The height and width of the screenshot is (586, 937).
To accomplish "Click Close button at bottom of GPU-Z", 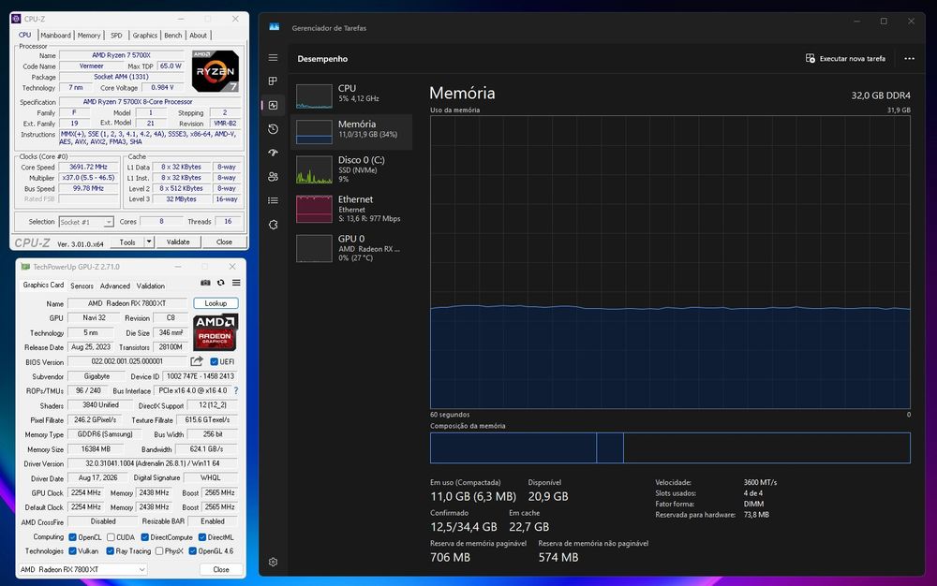I will tap(221, 569).
